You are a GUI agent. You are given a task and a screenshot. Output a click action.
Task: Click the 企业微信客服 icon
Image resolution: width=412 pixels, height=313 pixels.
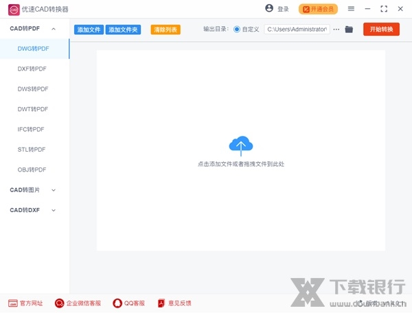click(x=59, y=303)
